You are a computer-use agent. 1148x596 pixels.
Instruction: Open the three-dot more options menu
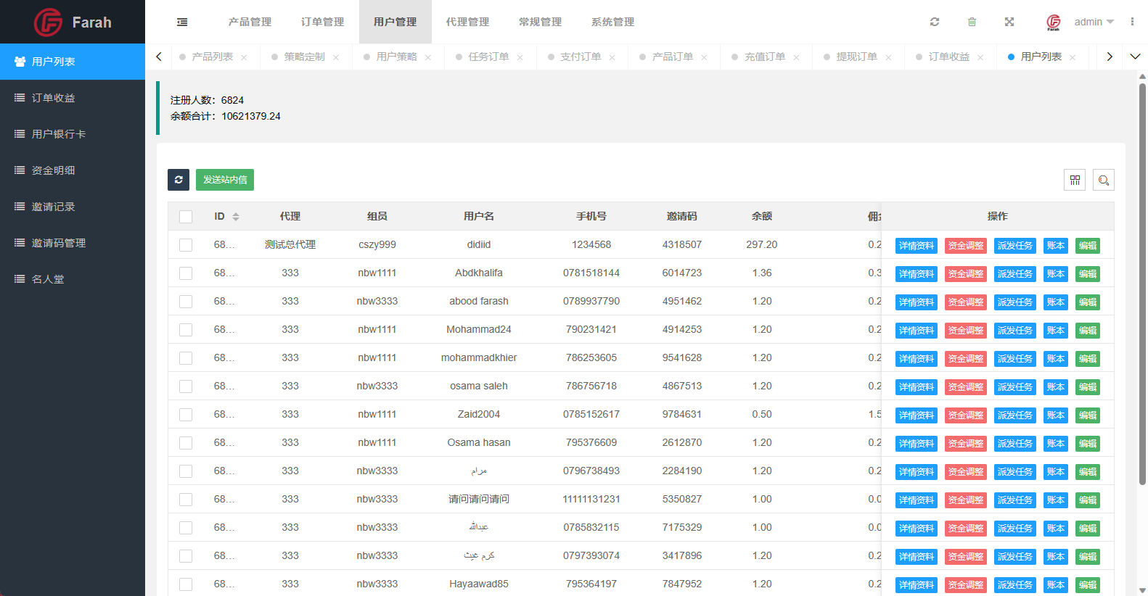point(1131,22)
